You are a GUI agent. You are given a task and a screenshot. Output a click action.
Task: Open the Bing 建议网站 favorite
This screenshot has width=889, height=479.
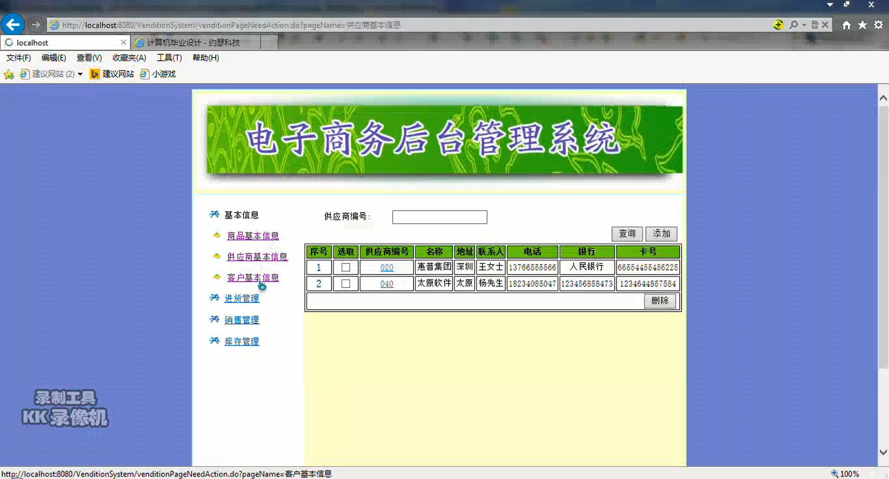[112, 74]
